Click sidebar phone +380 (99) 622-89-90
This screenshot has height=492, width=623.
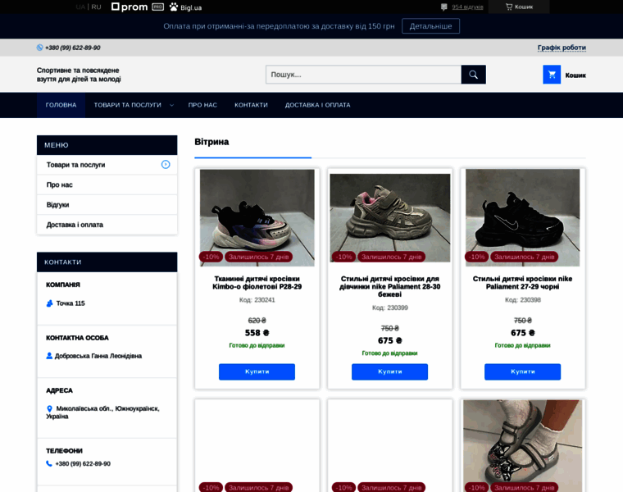83,464
